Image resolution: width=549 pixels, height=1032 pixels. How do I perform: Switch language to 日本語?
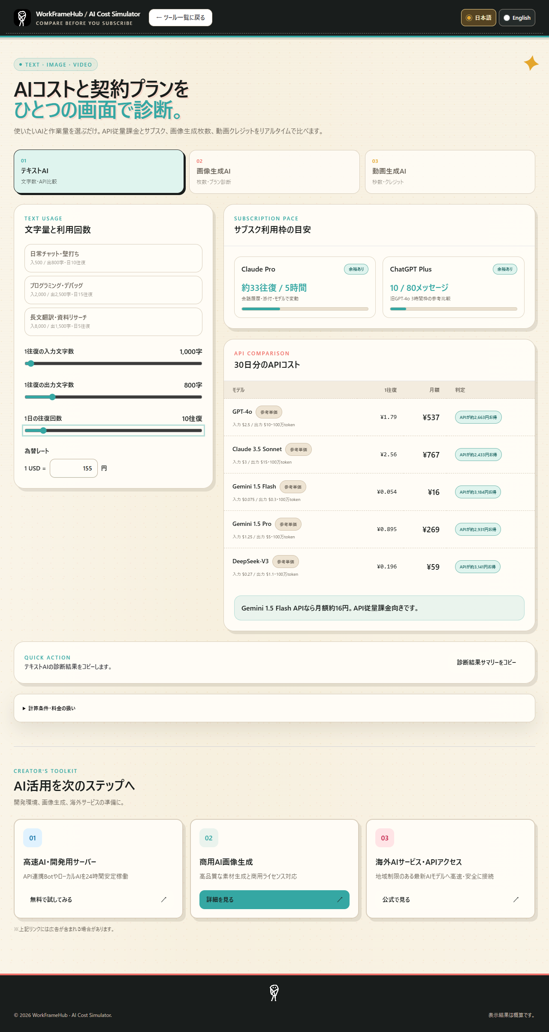(479, 18)
